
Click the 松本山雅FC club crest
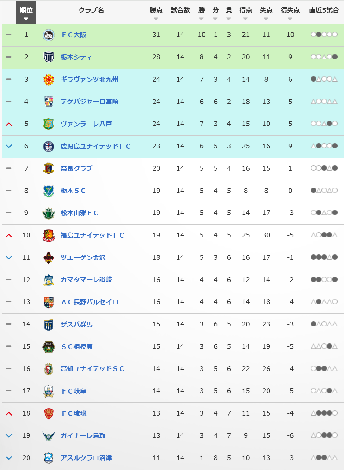[x=49, y=213]
